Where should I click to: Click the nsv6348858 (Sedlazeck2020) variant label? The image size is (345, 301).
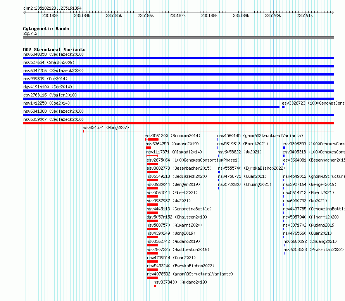pyautogui.click(x=53, y=54)
